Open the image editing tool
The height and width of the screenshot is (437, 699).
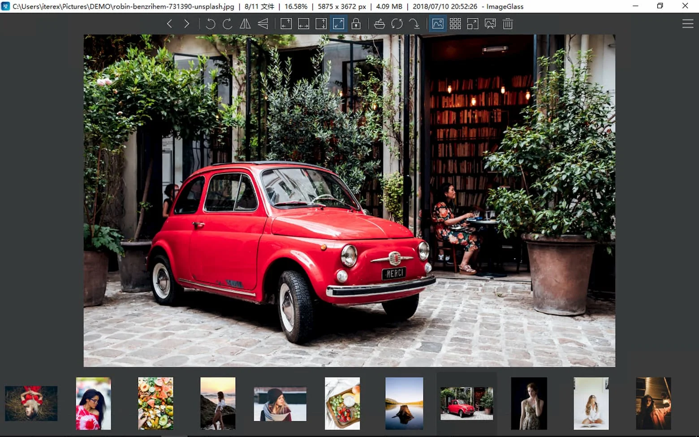click(x=379, y=24)
